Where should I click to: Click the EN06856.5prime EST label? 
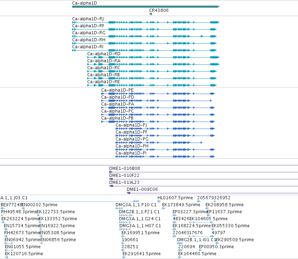point(58,240)
